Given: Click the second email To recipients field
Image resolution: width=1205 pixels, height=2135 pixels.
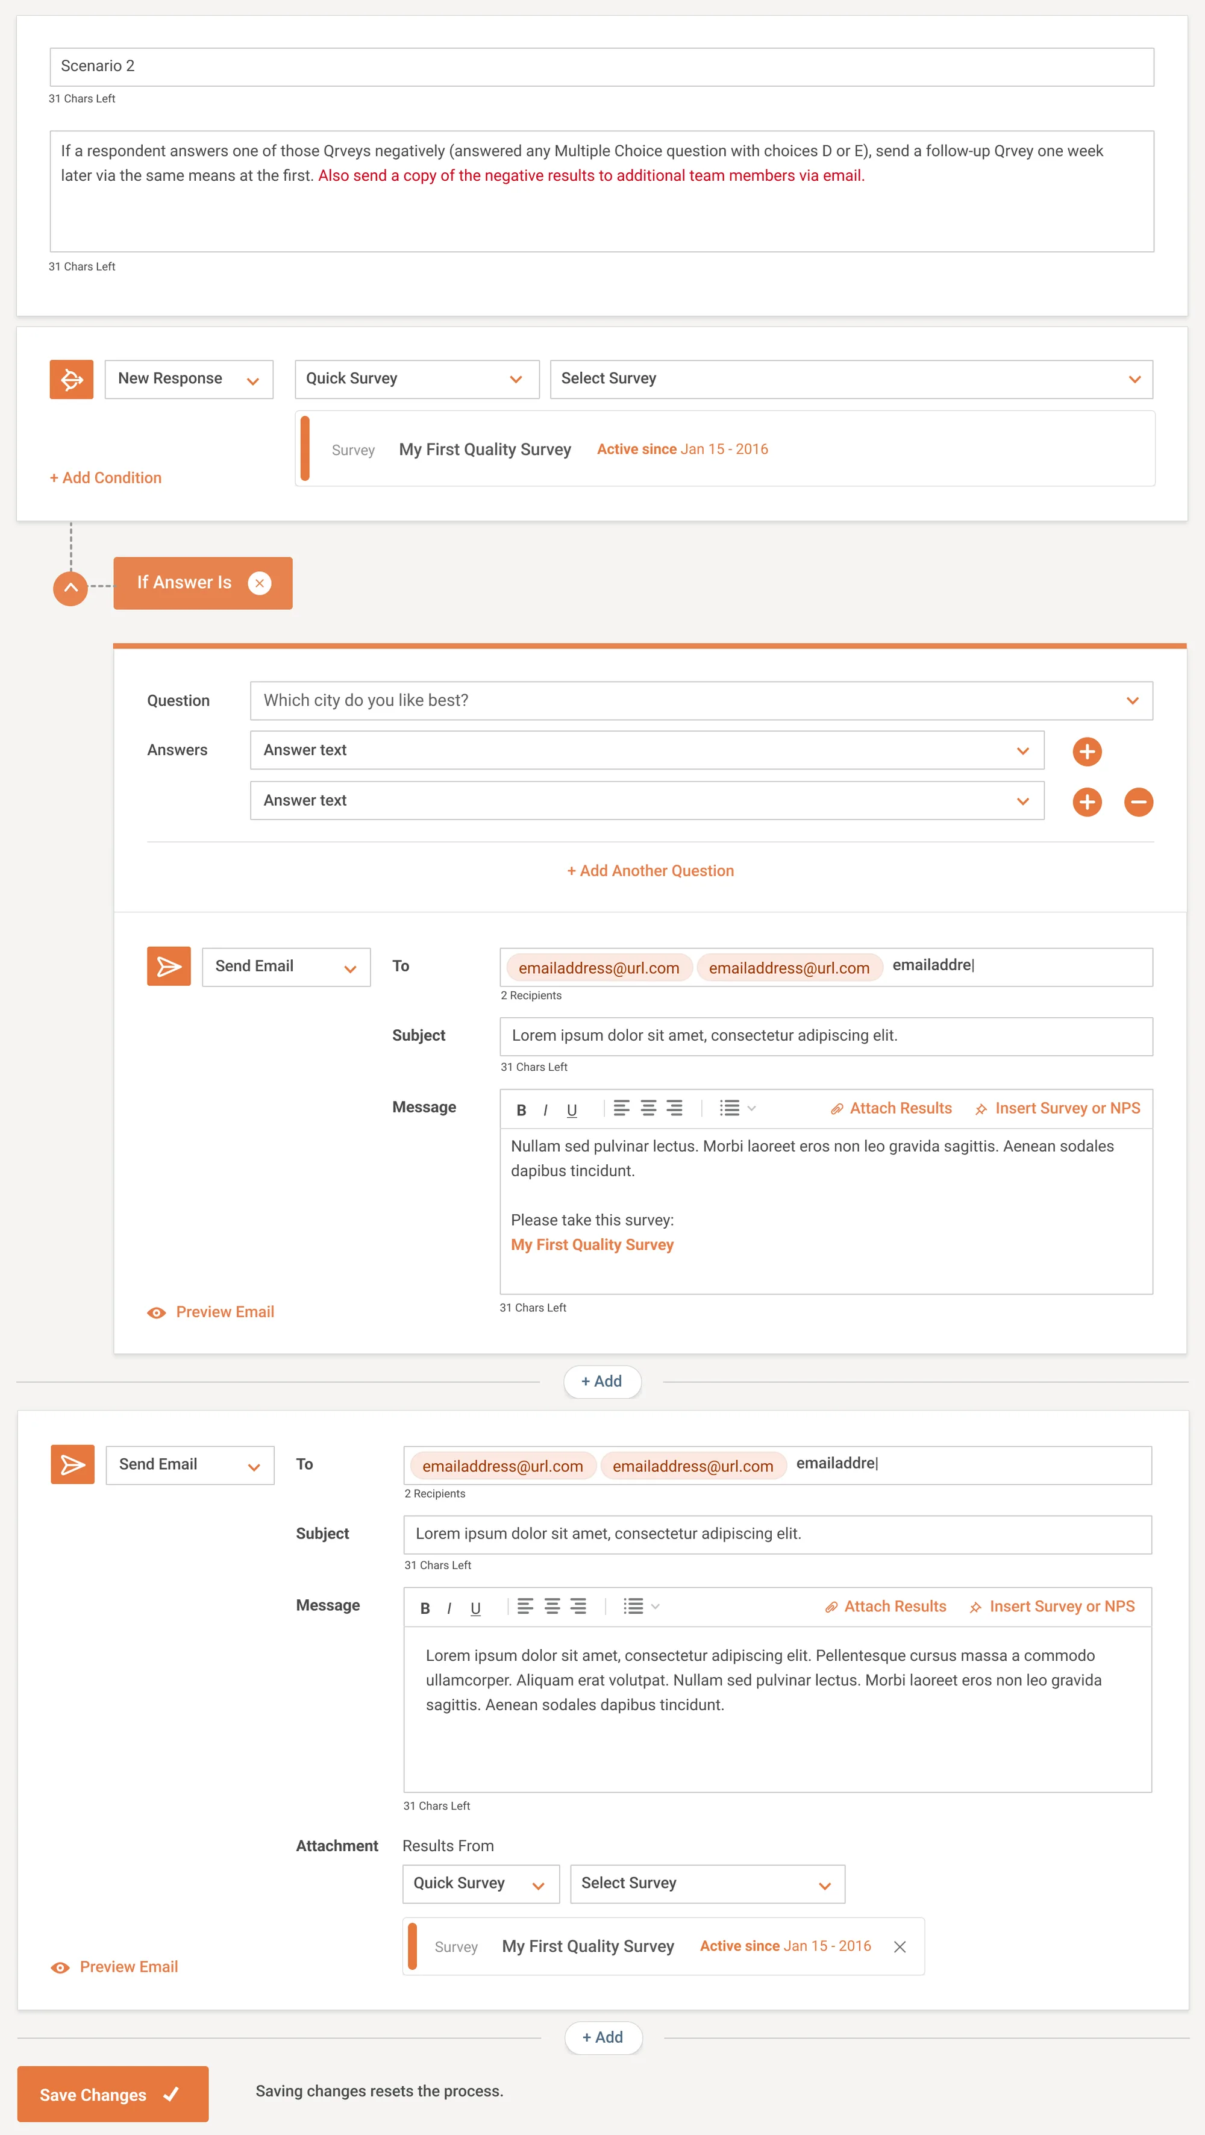Looking at the screenshot, I should tap(777, 1466).
